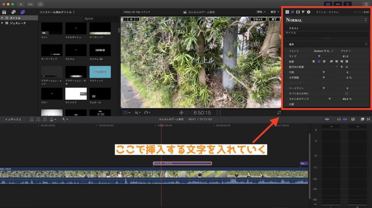Go to previous keyframe in viewer
Screen dimensions: 372x208
(x=125, y=19)
